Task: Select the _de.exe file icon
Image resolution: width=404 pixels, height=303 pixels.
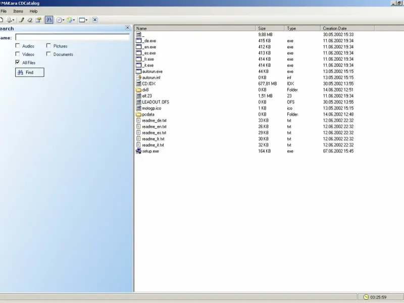Action: click(x=138, y=41)
